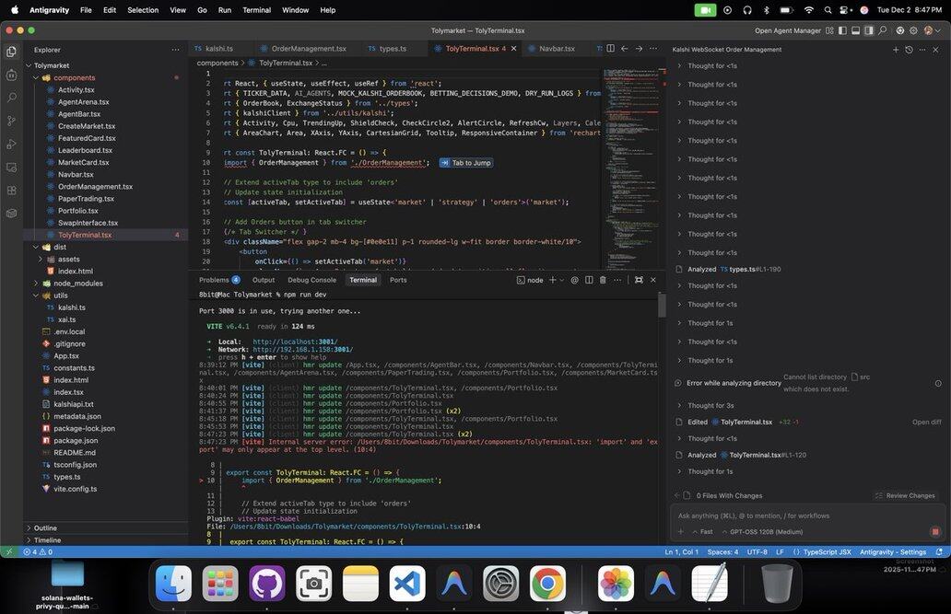
Task: Stop the running agent with red button
Action: click(x=935, y=531)
